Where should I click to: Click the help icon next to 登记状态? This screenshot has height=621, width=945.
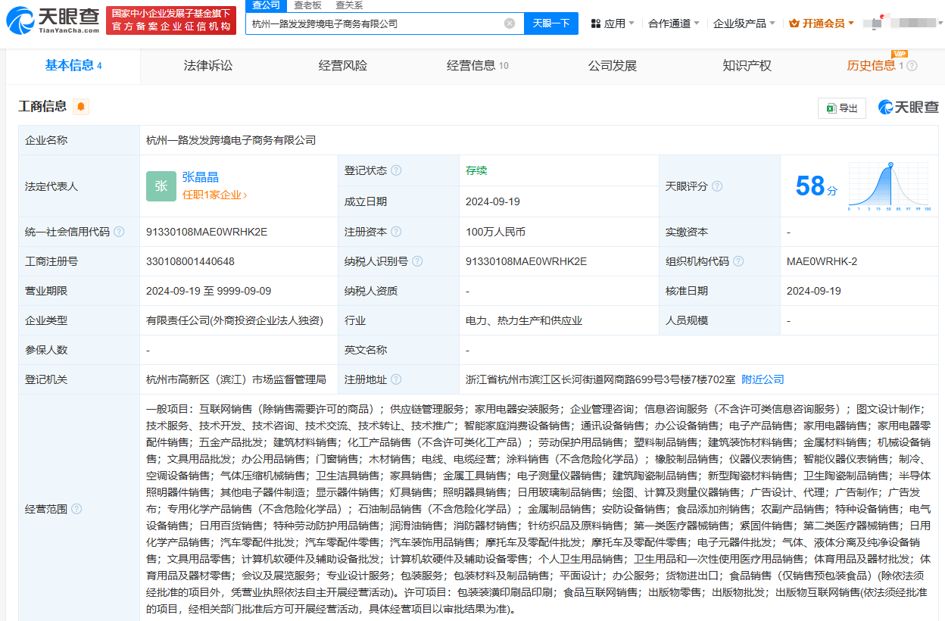[396, 170]
